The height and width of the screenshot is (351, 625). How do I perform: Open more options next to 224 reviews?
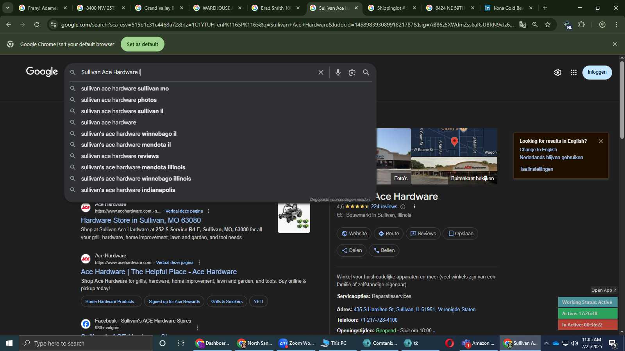point(414,207)
